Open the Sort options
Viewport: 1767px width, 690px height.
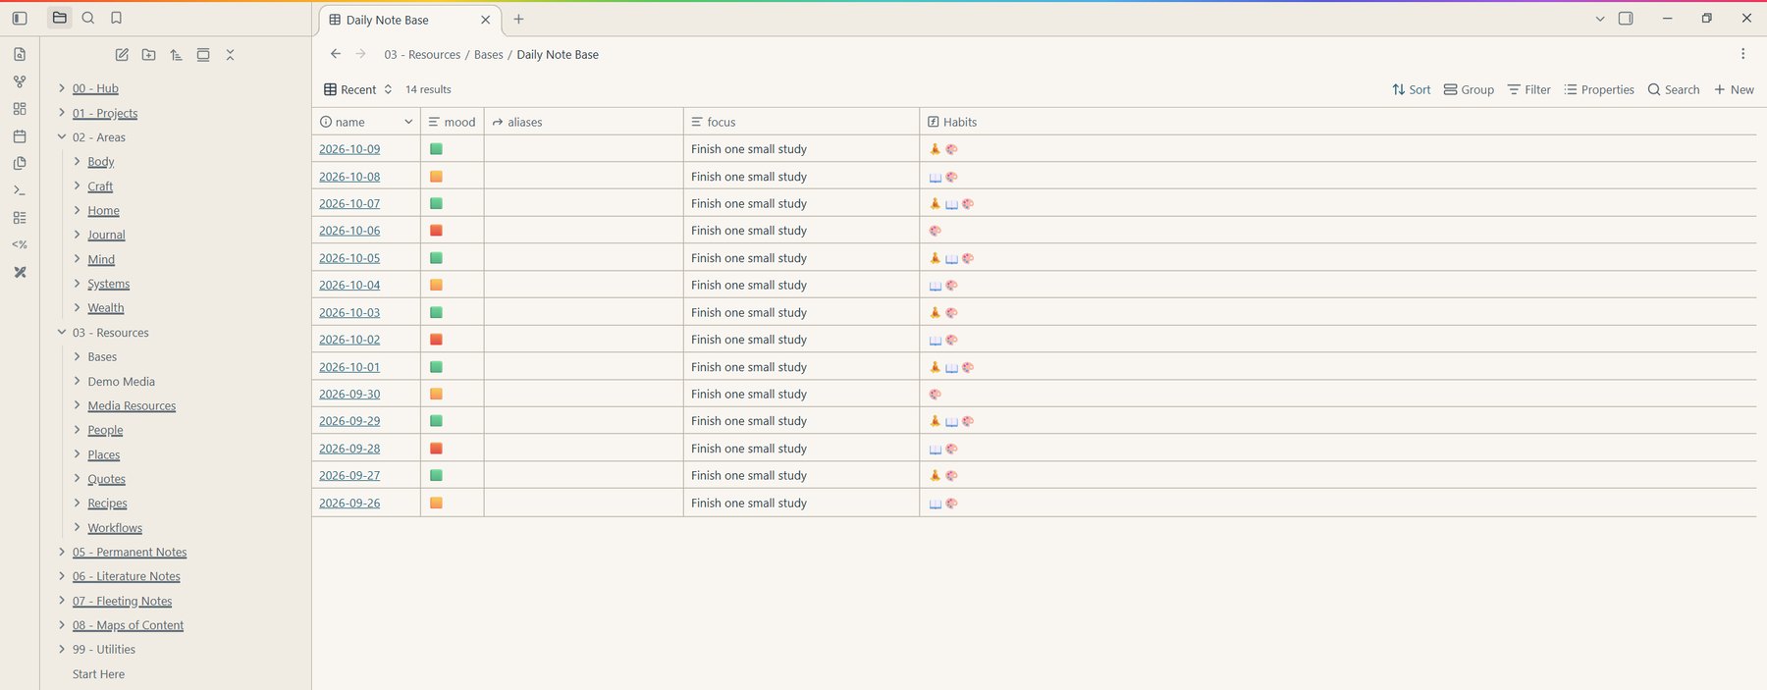1411,89
